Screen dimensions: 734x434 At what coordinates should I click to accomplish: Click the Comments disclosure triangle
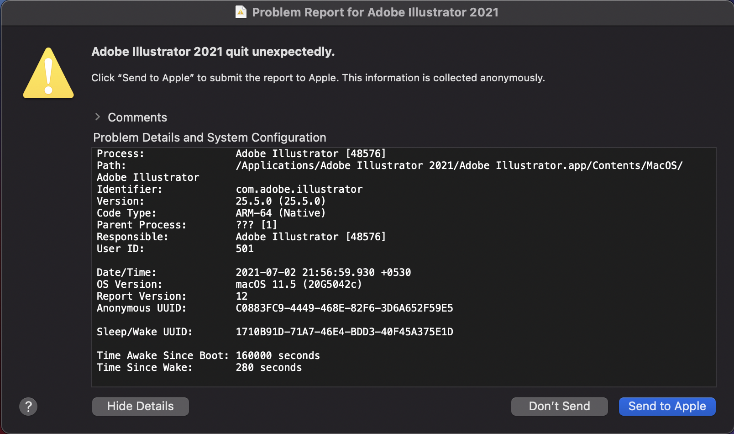click(98, 117)
